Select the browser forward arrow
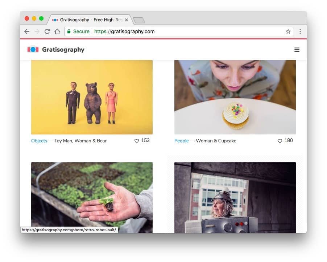The height and width of the screenshot is (262, 327). 37,31
